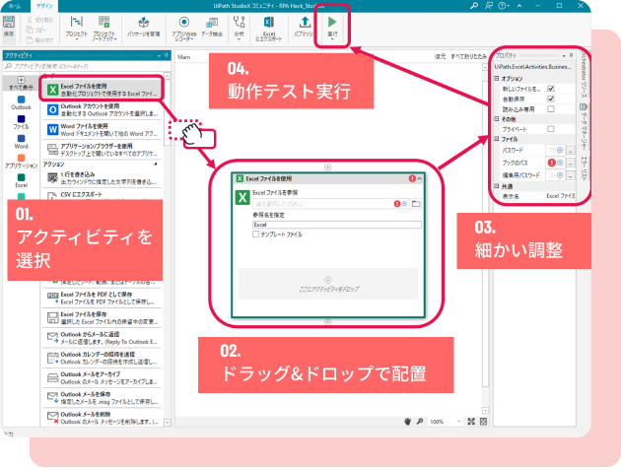Image resolution: width=621 pixels, height=468 pixels.
Task: Switch to the デザイン tab
Action: (44, 6)
